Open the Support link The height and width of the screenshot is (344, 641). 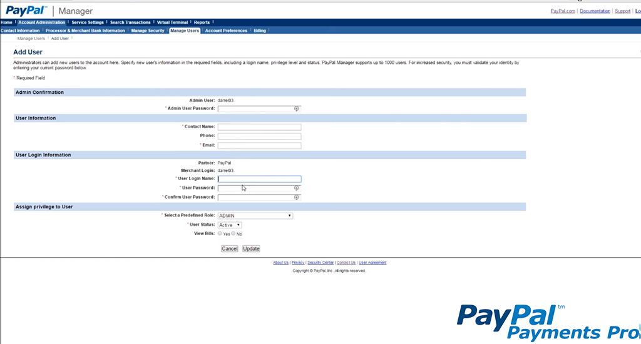tap(623, 11)
